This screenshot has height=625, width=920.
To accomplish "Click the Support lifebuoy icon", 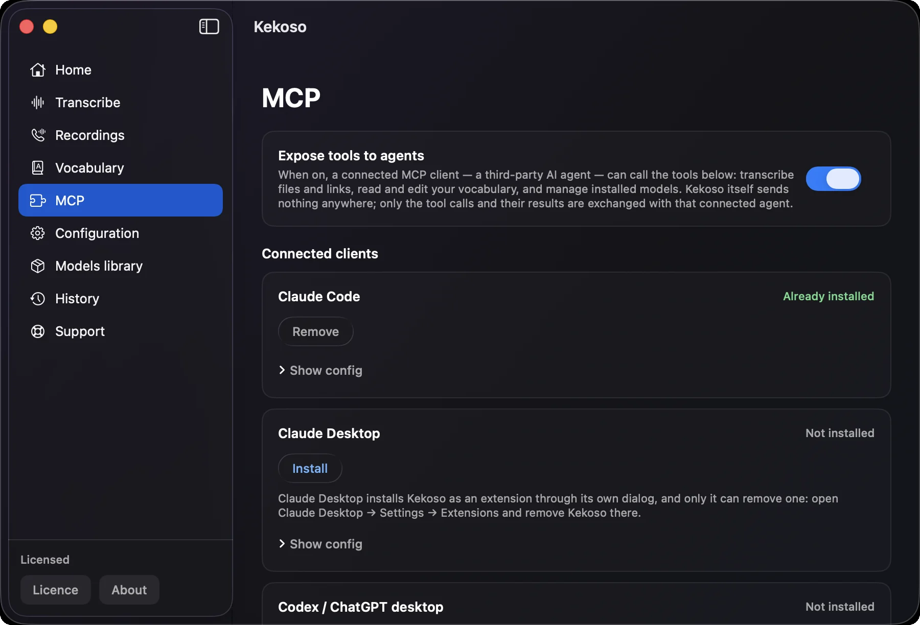I will click(x=38, y=331).
